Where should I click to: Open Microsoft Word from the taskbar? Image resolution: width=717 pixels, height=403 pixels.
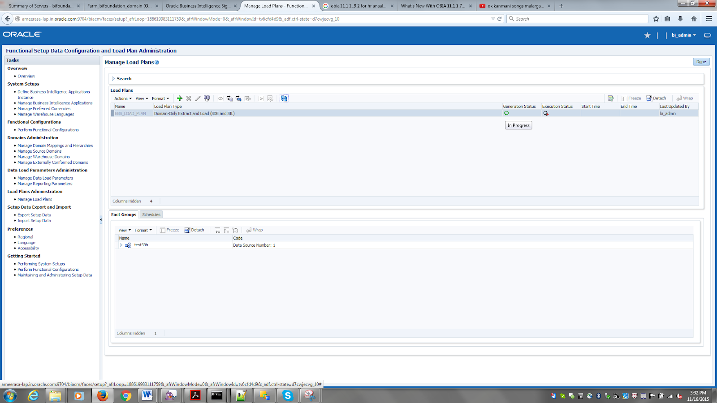tap(147, 395)
